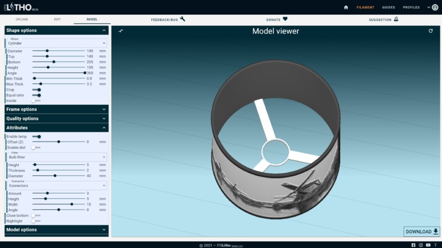
Task: Open the Guides menu item
Action: [x=388, y=7]
